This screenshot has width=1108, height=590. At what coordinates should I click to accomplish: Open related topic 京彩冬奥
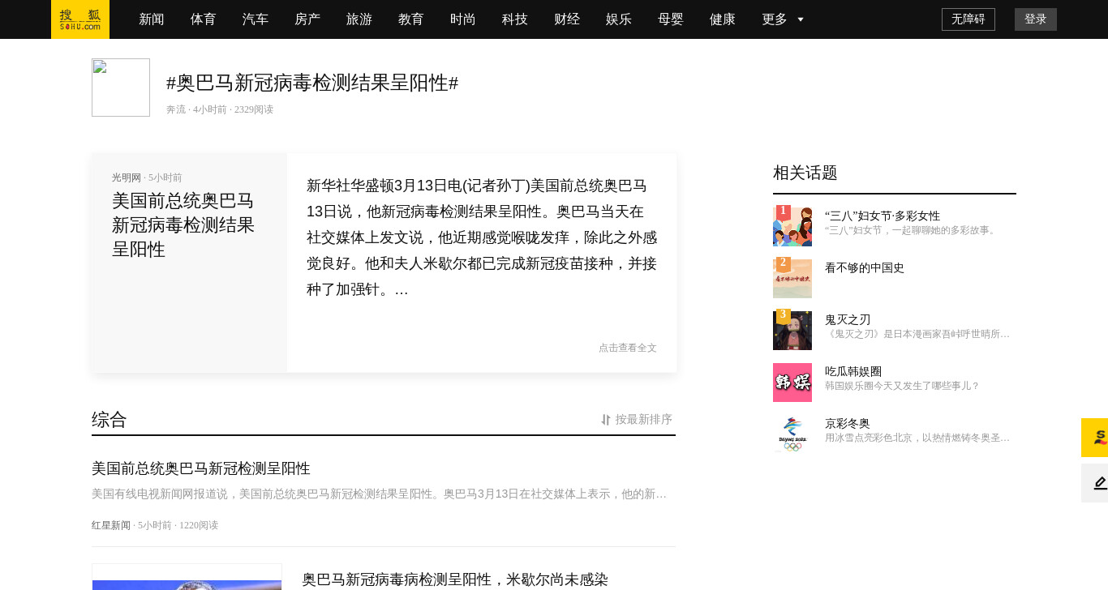[848, 423]
